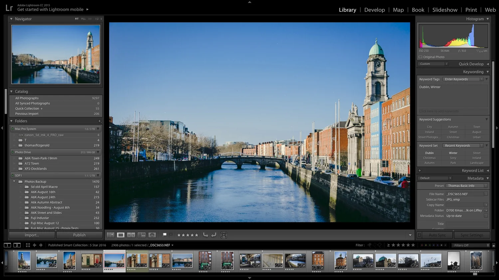
Task: Select the A6K August 24th folder
Action: pos(43,197)
